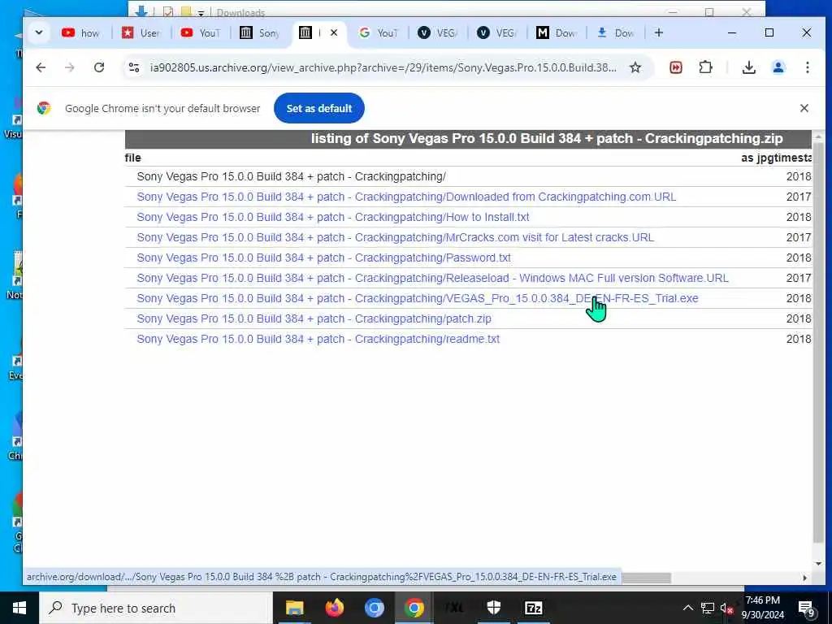832x624 pixels.
Task: Focus the archive.org URL address bar
Action: pos(383,67)
